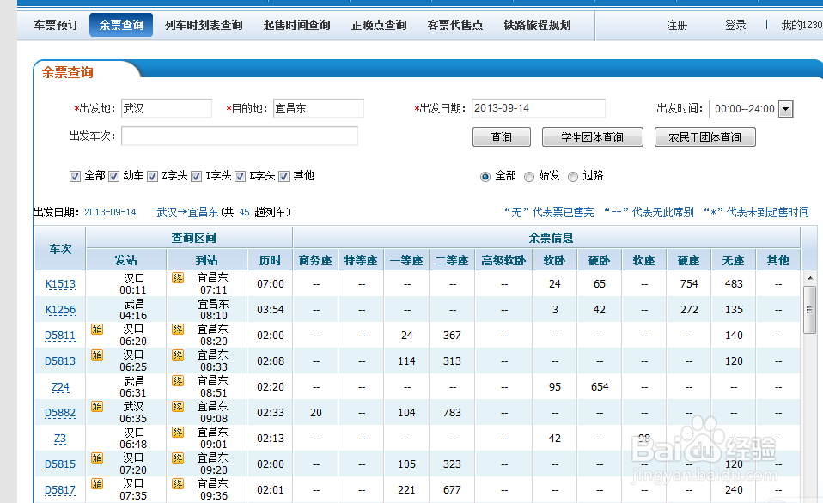
Task: Click the 始 origin icon in D5882 row
Action: point(97,407)
